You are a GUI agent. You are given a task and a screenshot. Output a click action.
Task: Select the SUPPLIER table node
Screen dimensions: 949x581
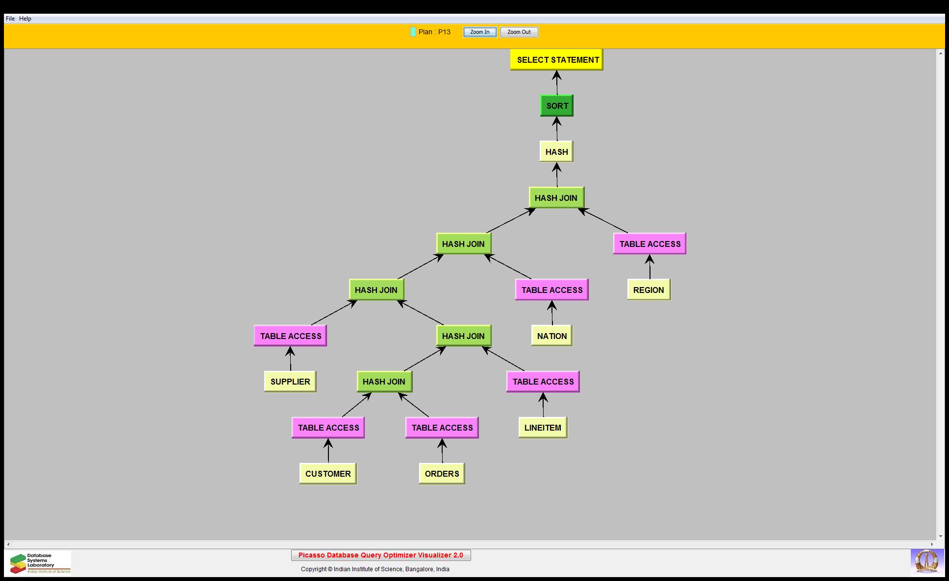tap(290, 382)
